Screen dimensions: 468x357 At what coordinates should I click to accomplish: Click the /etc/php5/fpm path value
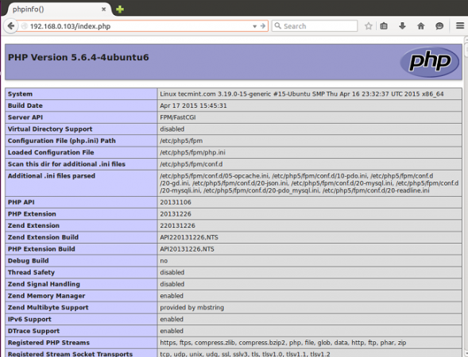point(181,140)
